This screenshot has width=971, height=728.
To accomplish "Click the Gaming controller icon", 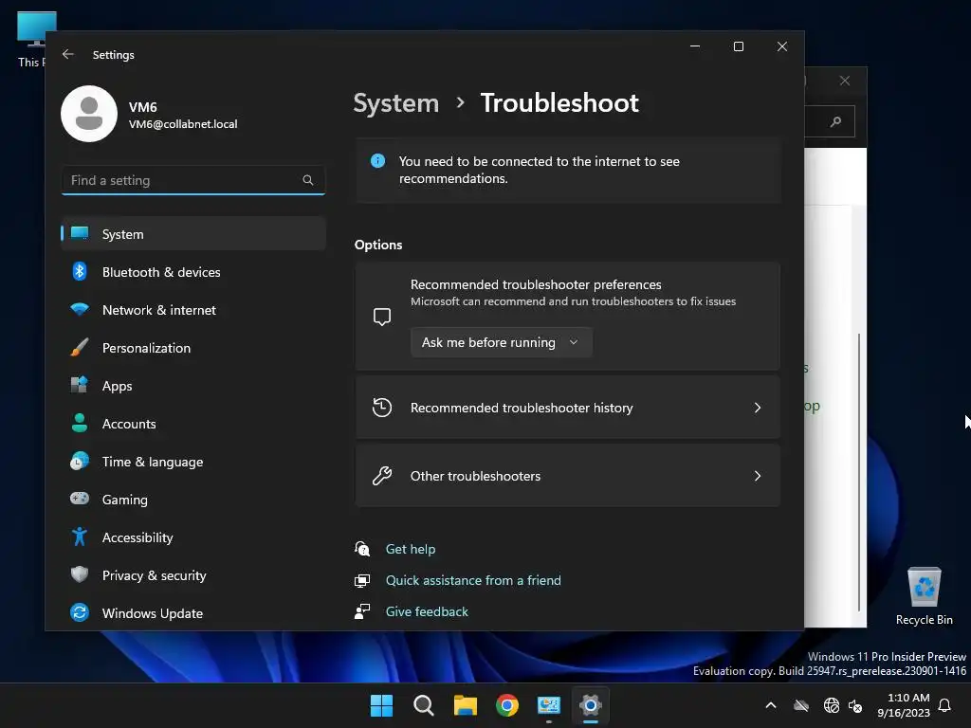I will point(80,499).
